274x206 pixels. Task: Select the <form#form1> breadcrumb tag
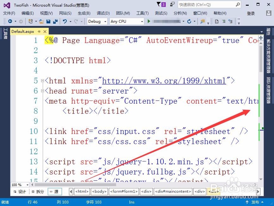point(124,191)
